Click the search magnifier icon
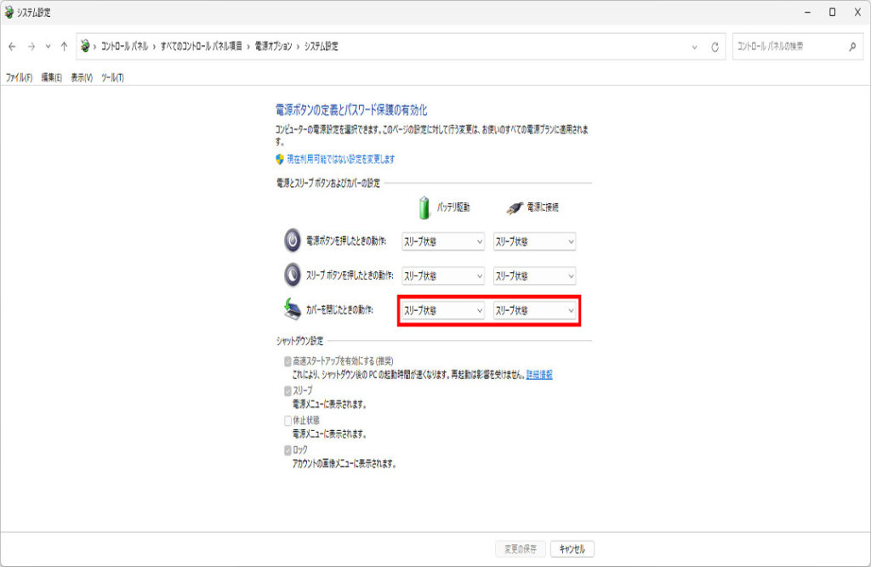Screen dimensions: 871x567 [x=852, y=47]
